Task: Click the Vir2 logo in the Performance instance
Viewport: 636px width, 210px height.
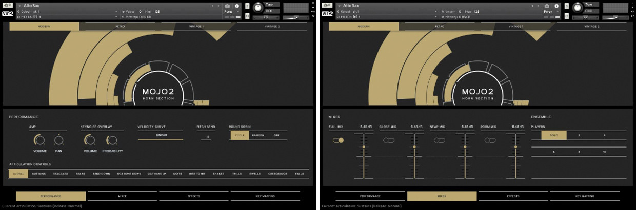Action: [x=8, y=15]
